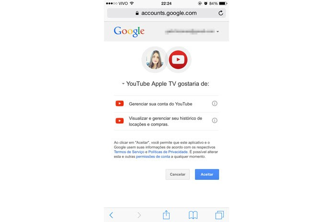Open the Termos de Serviço link
This screenshot has height=222, width=333.
(129, 152)
